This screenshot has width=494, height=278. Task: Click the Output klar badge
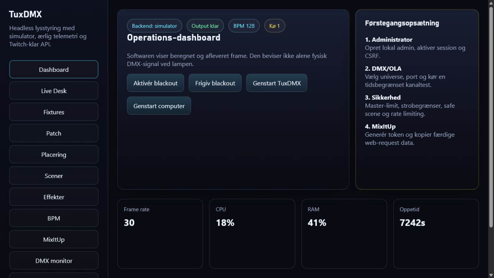click(x=205, y=26)
